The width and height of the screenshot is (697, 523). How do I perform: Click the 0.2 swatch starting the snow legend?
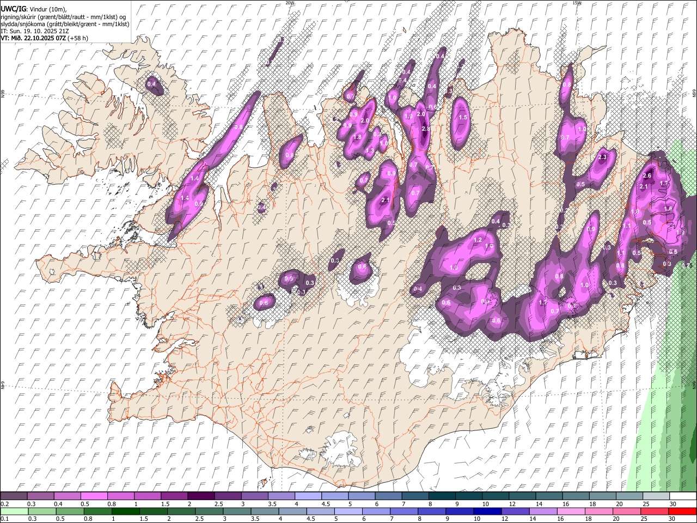coord(14,496)
